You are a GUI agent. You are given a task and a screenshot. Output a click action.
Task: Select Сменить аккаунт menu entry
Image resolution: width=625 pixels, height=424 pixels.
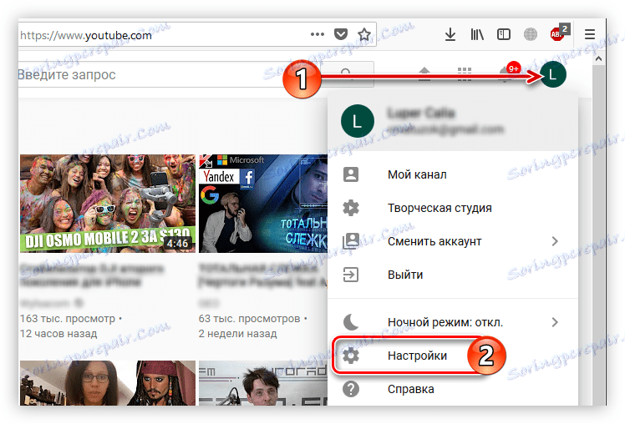[x=453, y=241]
